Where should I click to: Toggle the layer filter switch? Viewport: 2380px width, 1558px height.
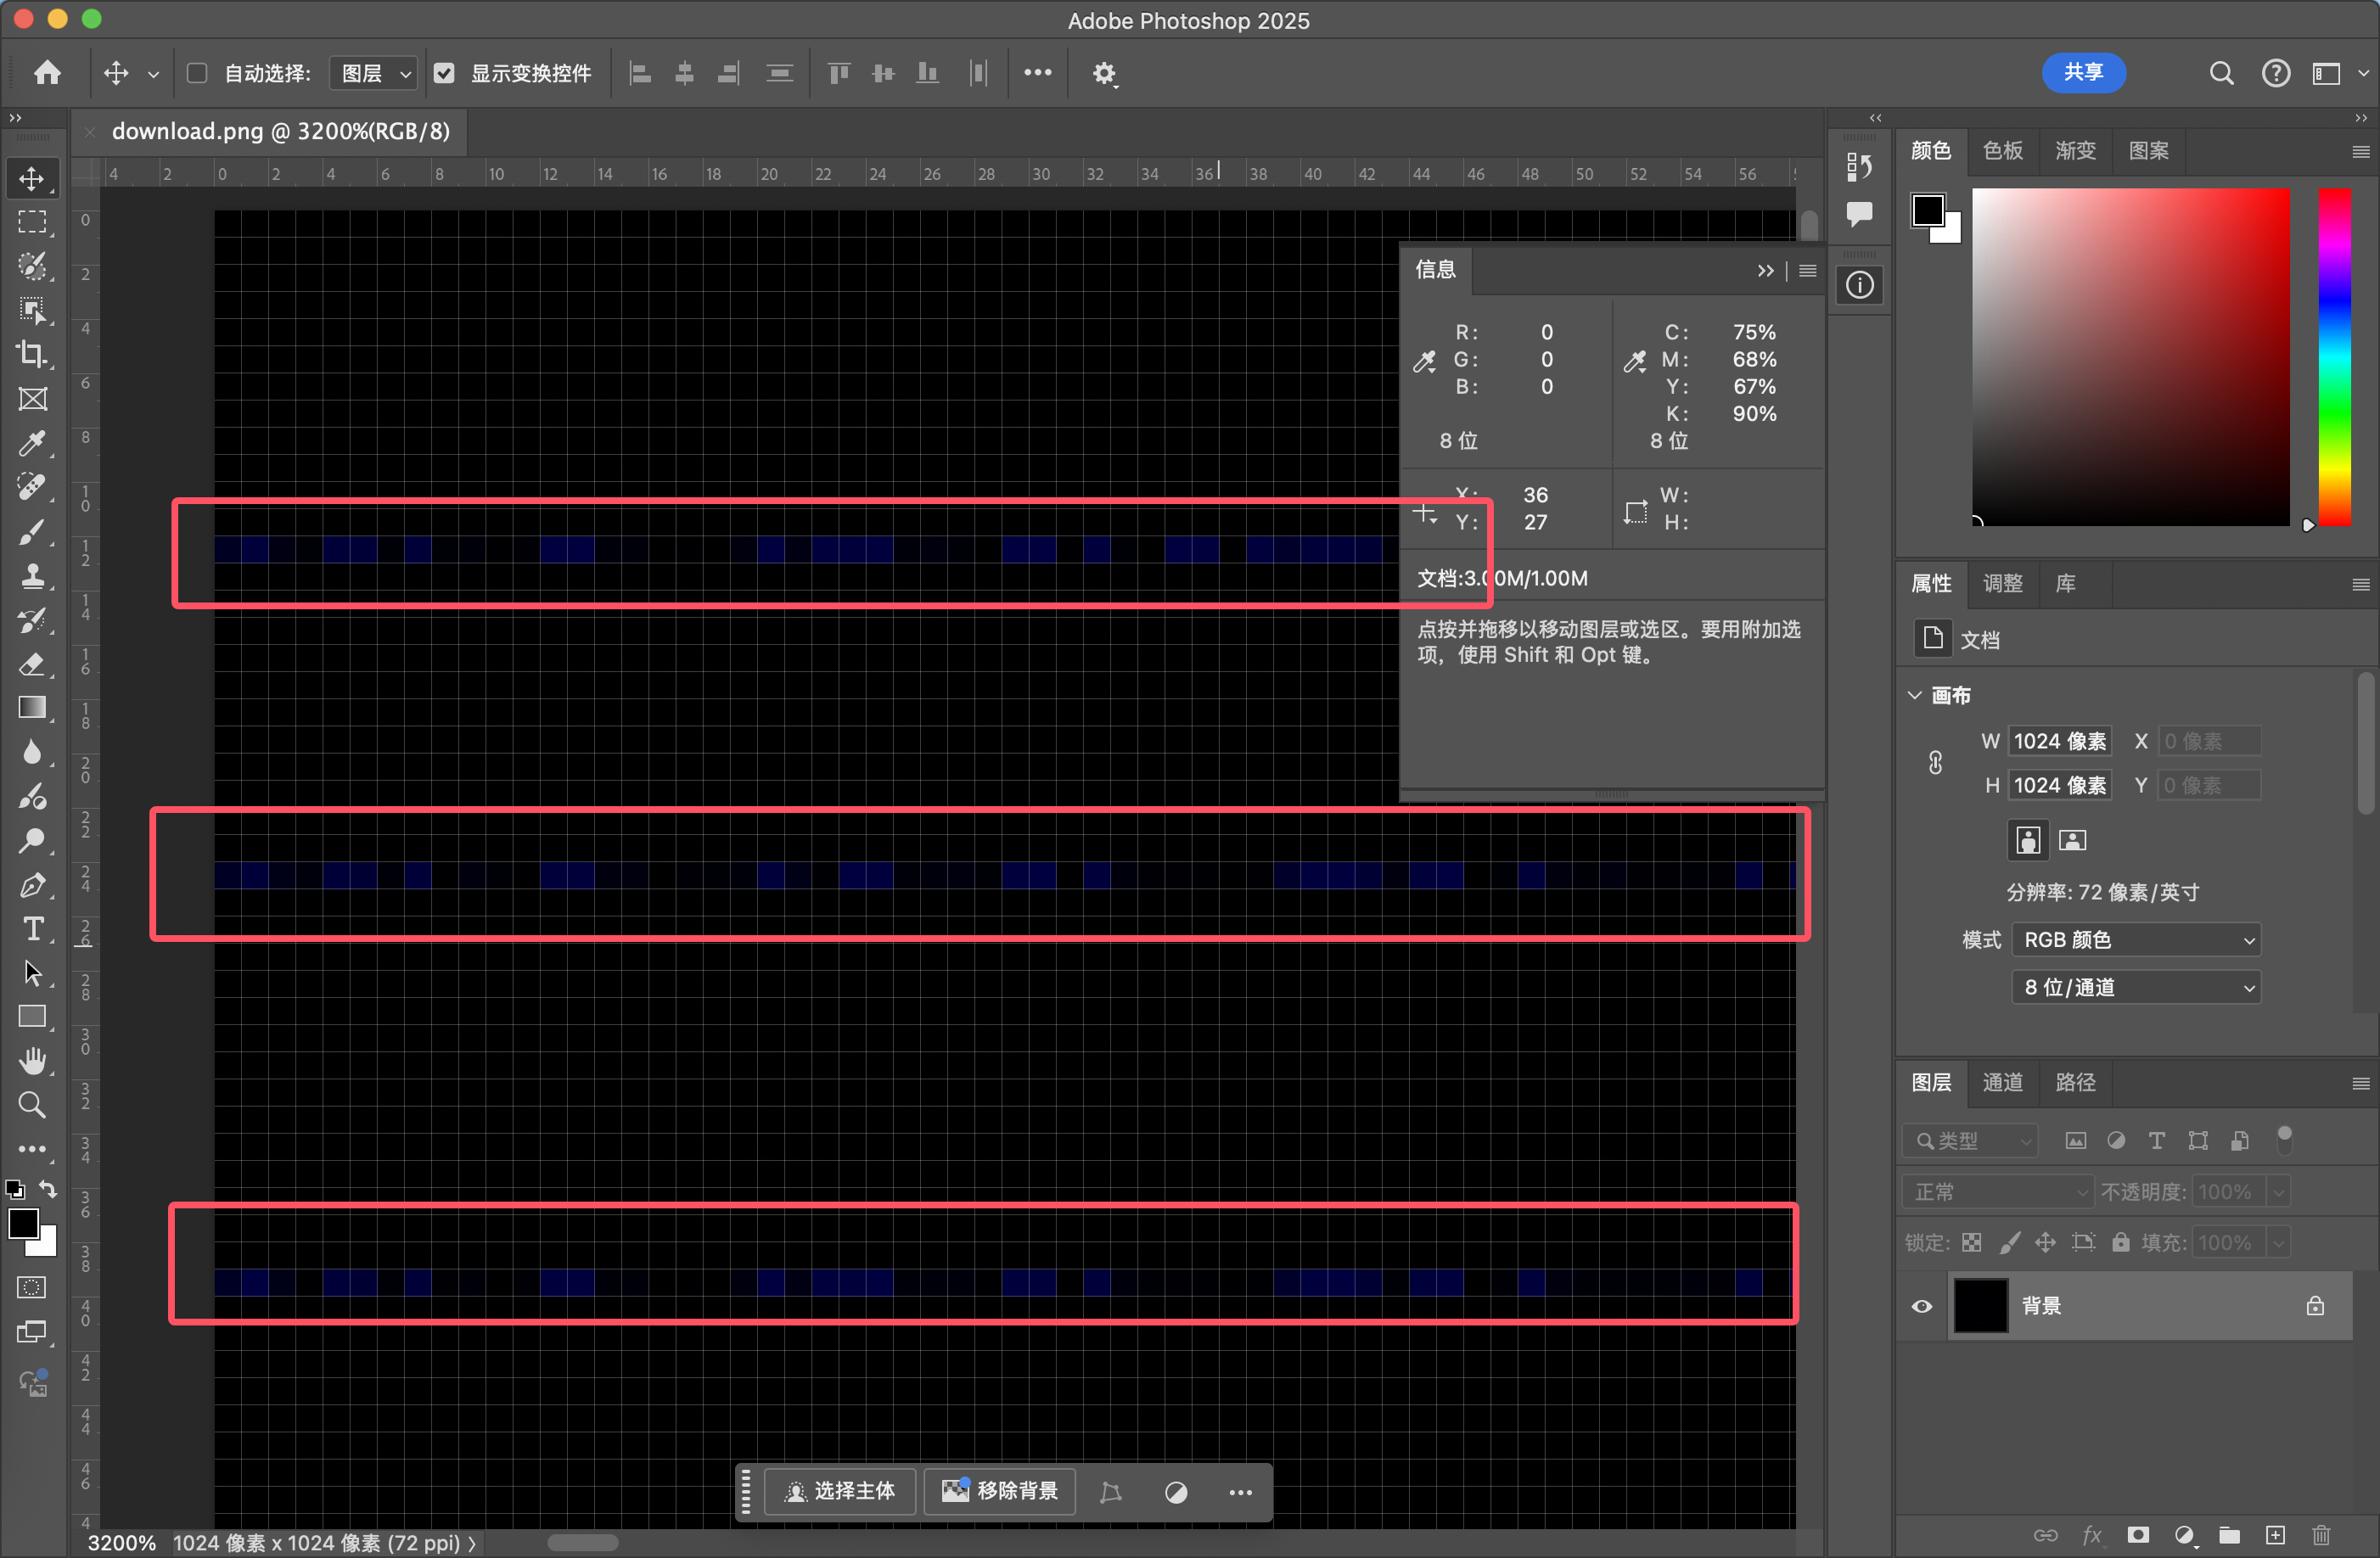coord(2284,1139)
